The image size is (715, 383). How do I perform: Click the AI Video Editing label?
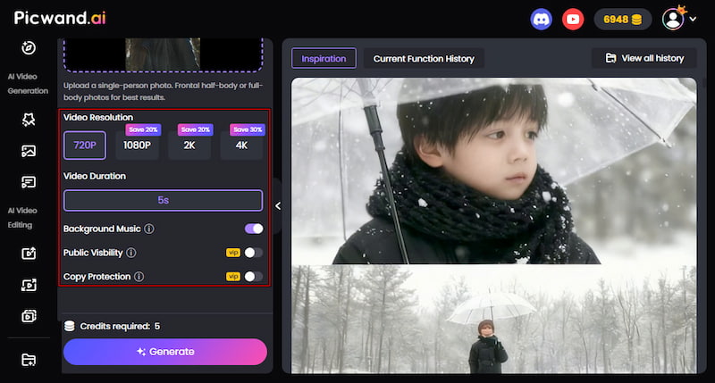22,218
